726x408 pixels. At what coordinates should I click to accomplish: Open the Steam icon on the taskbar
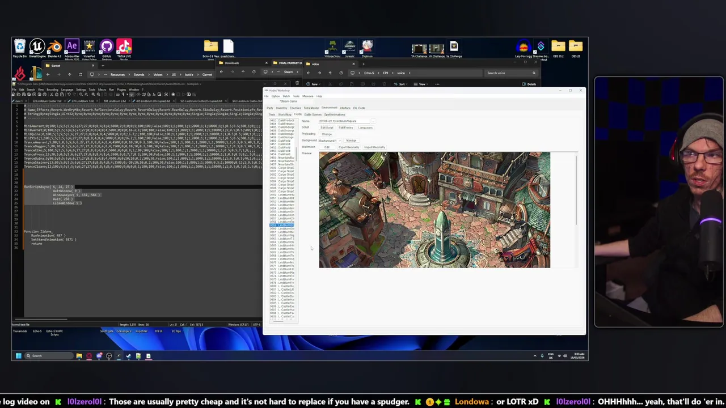pos(129,356)
